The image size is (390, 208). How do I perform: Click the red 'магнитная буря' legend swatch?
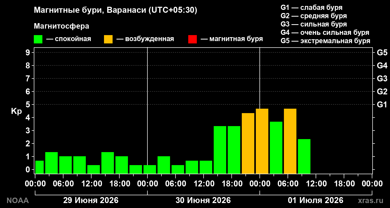(192, 39)
